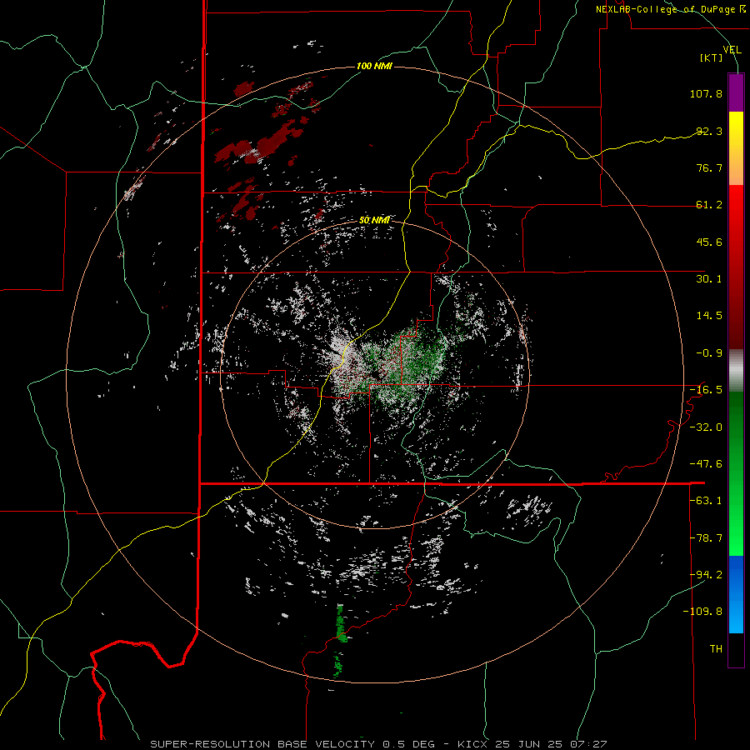This screenshot has height=750, width=750.
Task: Select the 14.5 value on the velocity scale
Action: tap(709, 316)
